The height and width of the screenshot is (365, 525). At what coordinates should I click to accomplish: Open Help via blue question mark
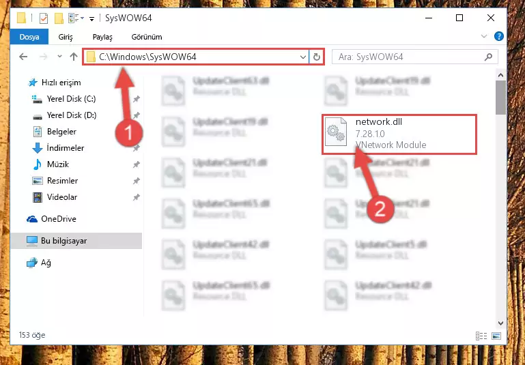click(x=499, y=36)
